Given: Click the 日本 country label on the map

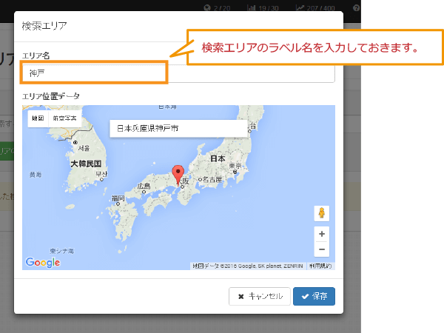Looking at the screenshot, I should 218,158.
